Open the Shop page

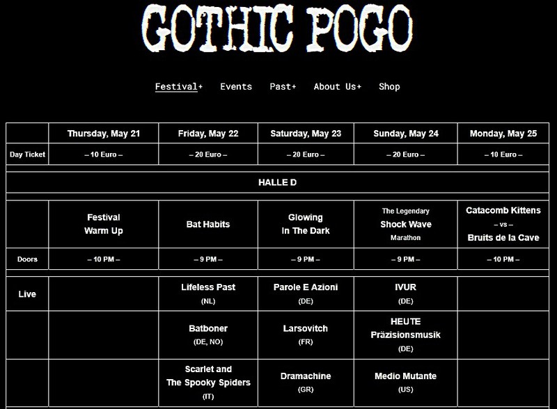[x=389, y=87]
